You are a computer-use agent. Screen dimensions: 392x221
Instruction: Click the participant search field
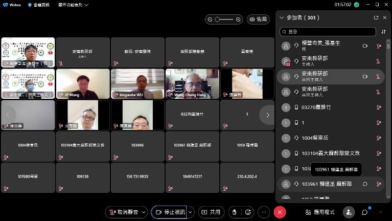pos(328,32)
